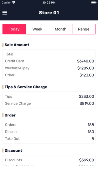Tap the Discounts amount $399.00

coord(86,160)
